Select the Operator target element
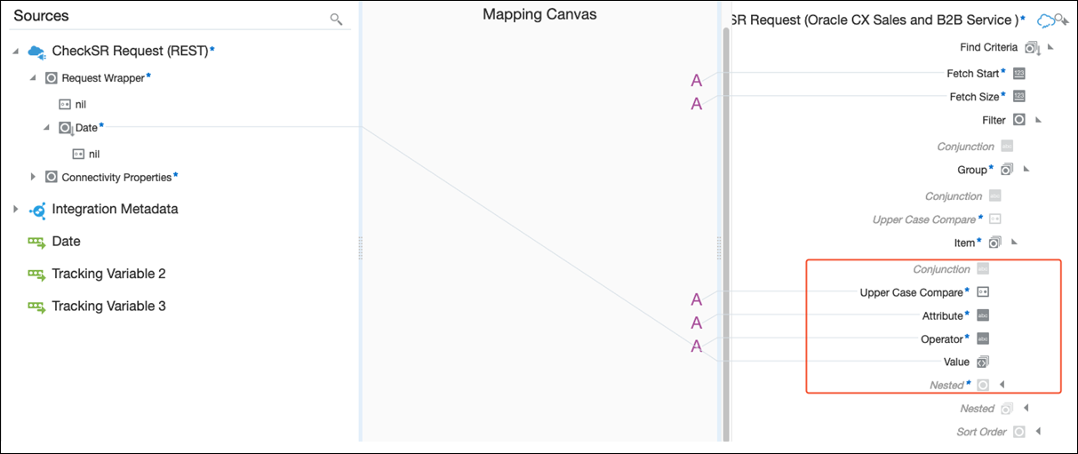Screen dimensions: 1078x454 pyautogui.click(x=942, y=339)
